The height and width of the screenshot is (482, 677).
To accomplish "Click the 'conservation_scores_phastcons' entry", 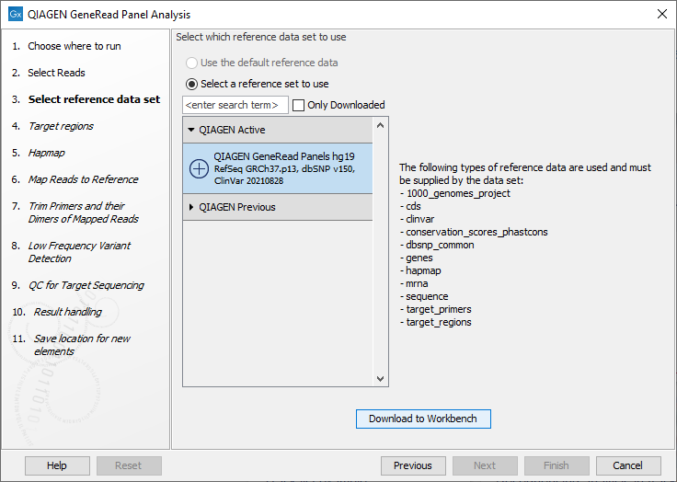I will 476,232.
